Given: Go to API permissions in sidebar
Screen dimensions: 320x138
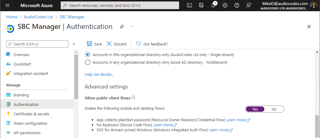Looking at the screenshot, I should [x=27, y=133].
